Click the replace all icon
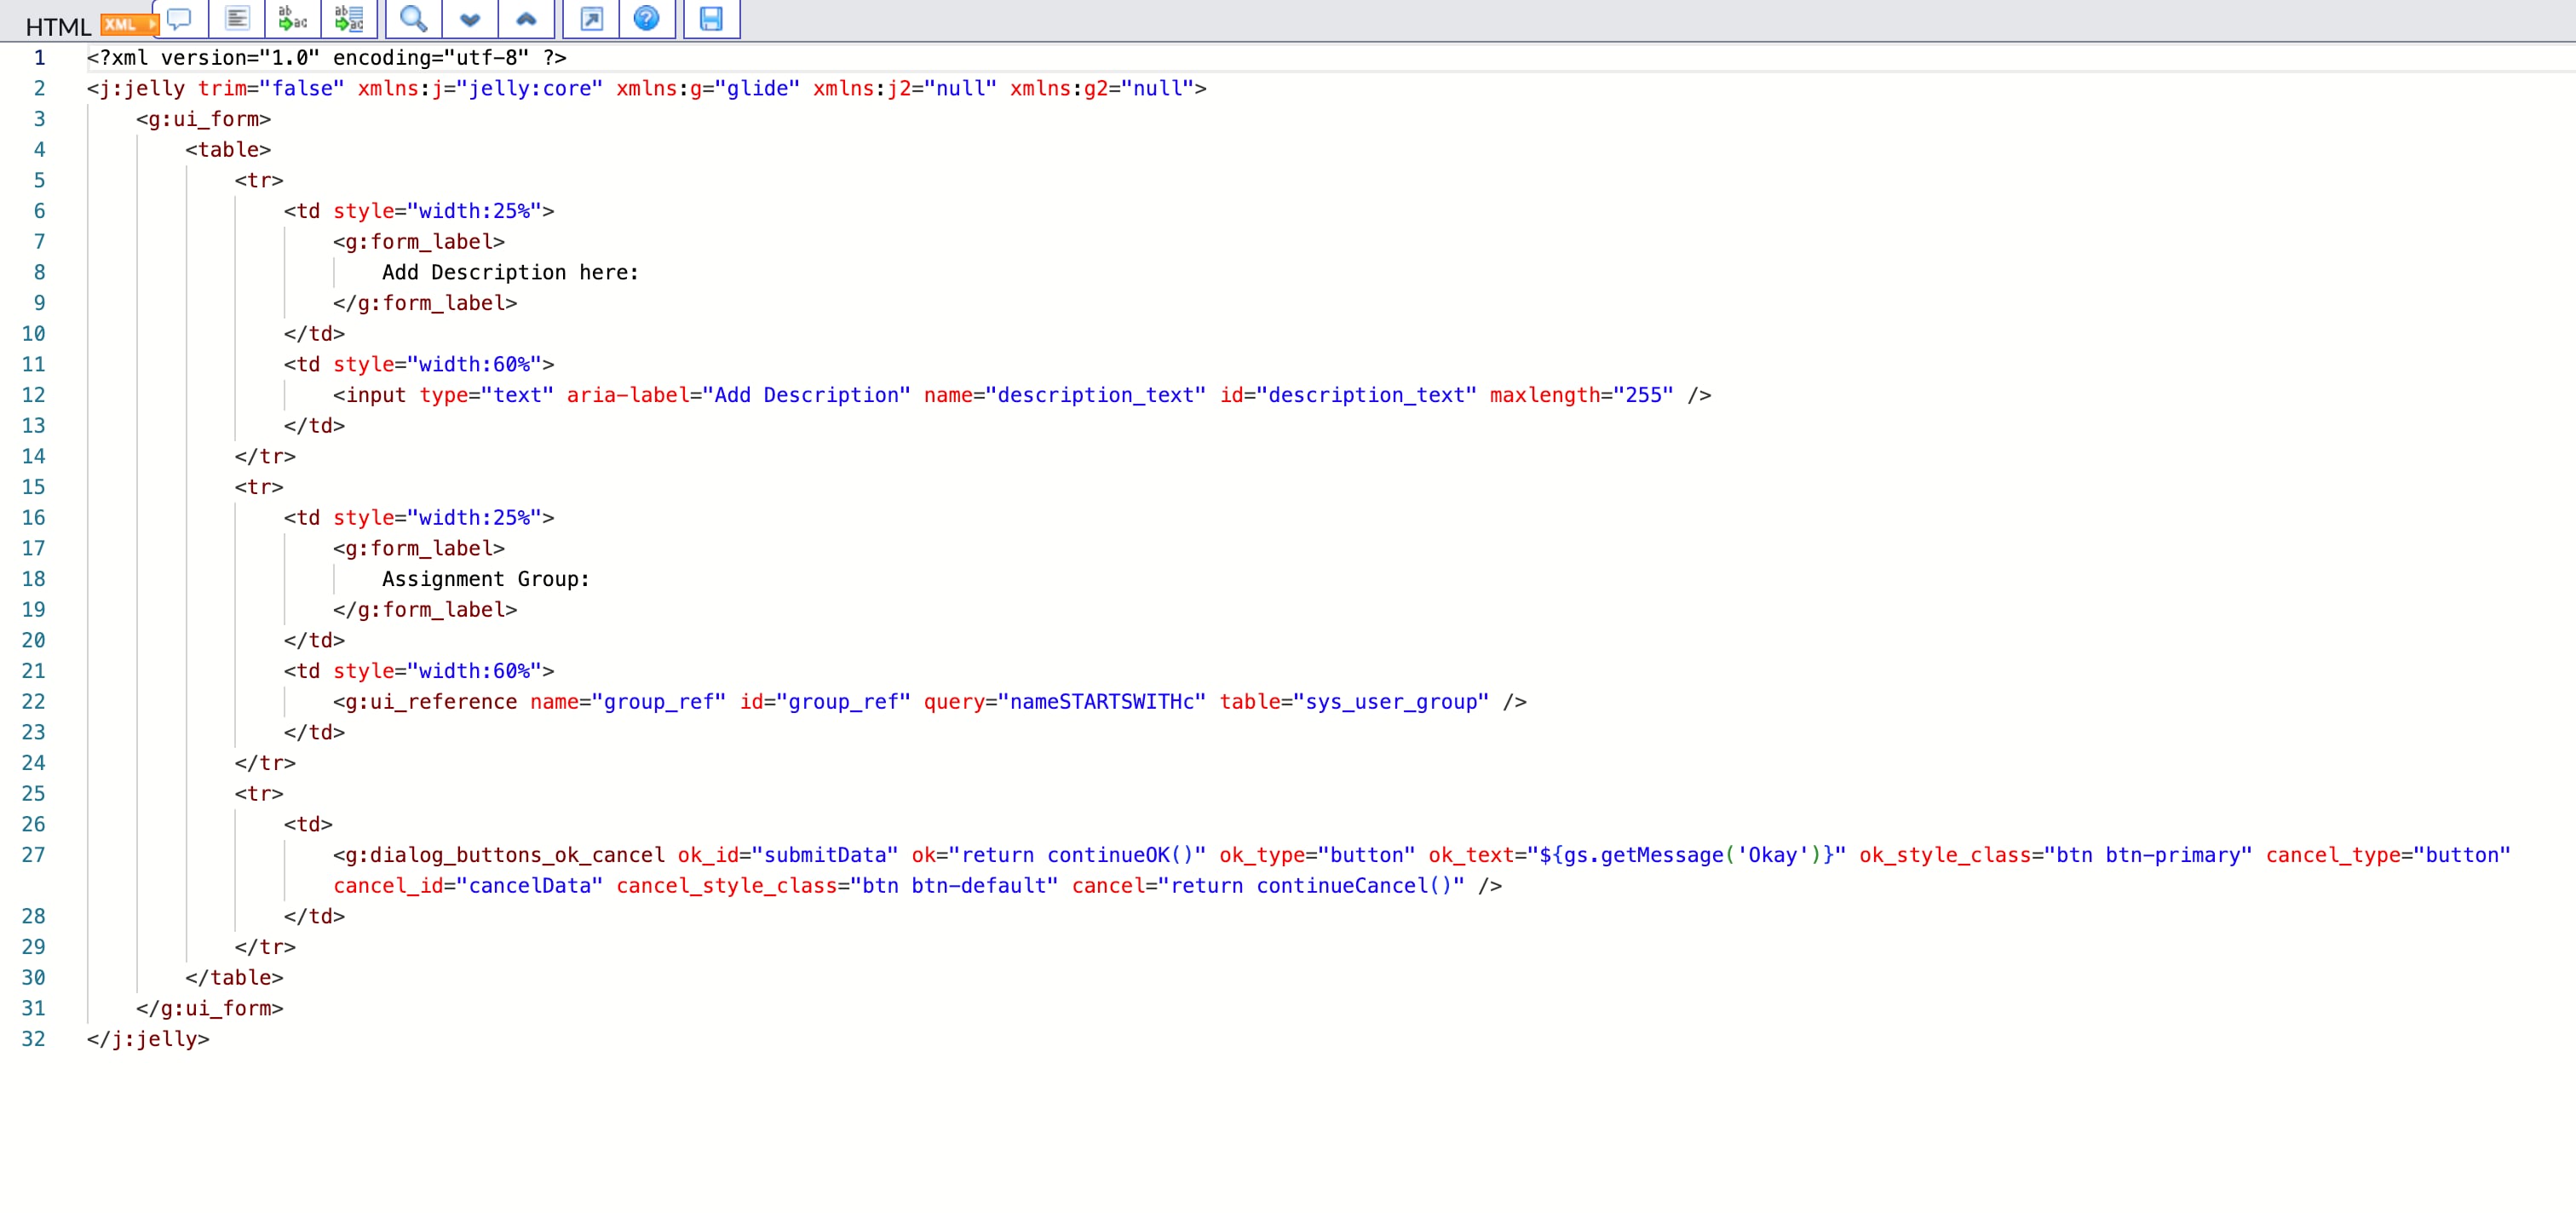2576x1213 pixels. tap(349, 18)
